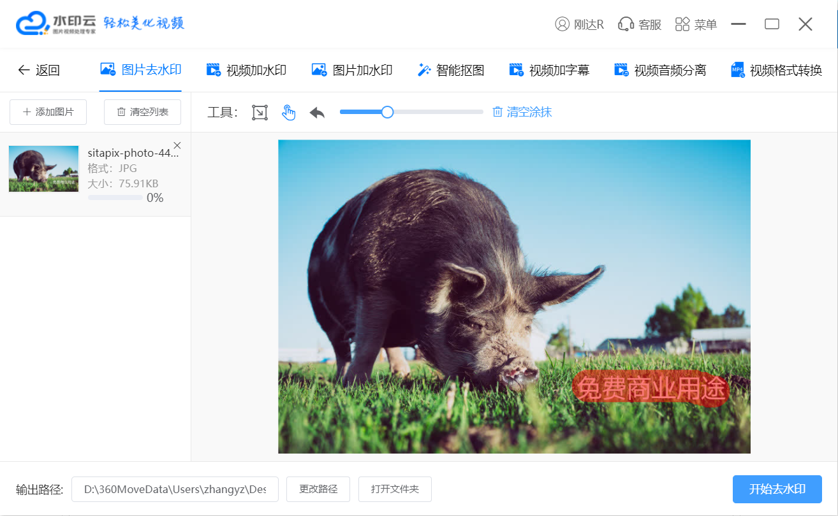This screenshot has height=516, width=838.
Task: Click 清空列表 to clear list
Action: pyautogui.click(x=142, y=112)
